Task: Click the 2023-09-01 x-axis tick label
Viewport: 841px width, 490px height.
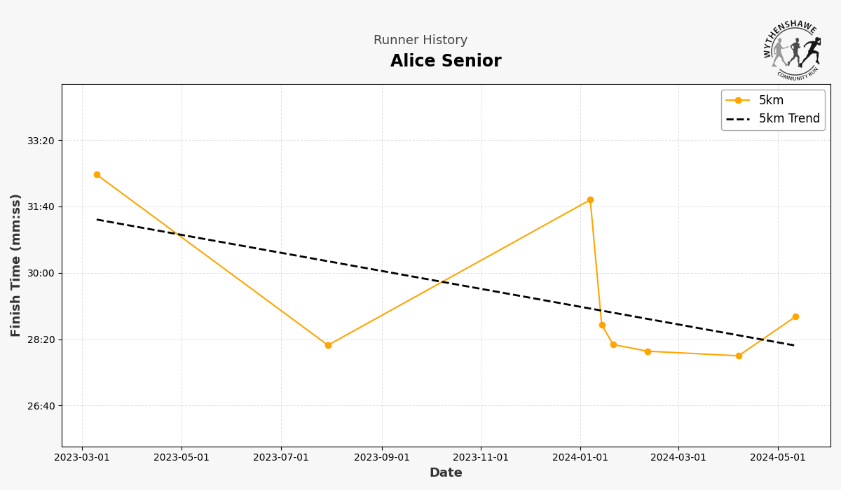Action: pos(381,458)
